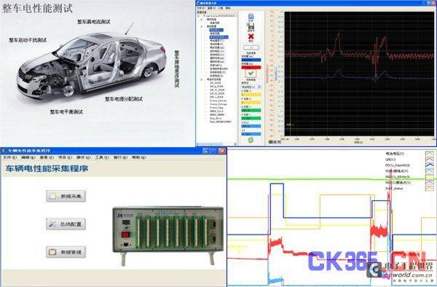Click the dark blue color bar above the red one
437x287 pixels.
251,60
